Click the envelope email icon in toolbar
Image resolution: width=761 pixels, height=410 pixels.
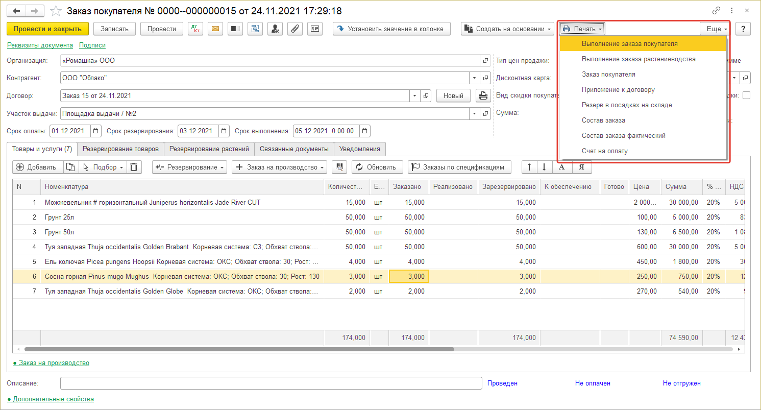tap(215, 29)
